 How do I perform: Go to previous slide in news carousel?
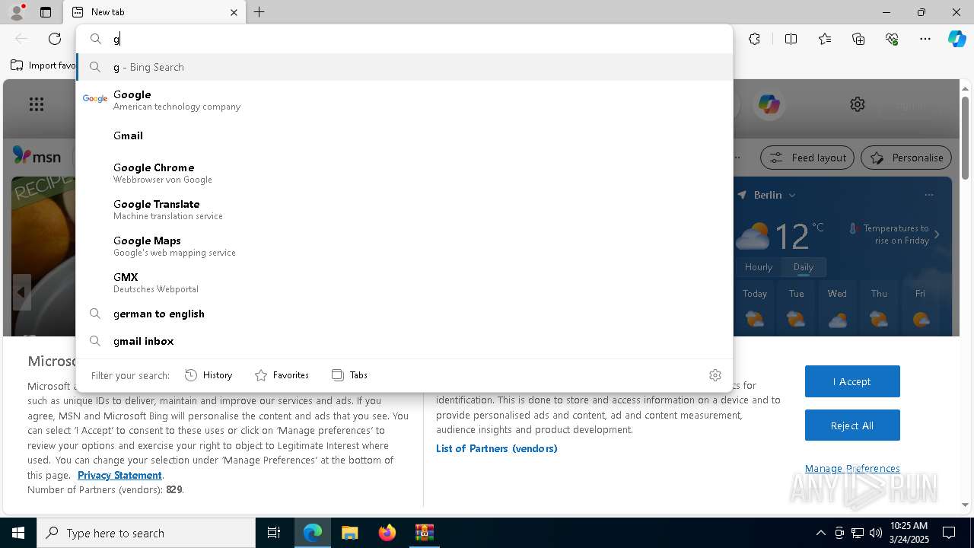pyautogui.click(x=21, y=292)
